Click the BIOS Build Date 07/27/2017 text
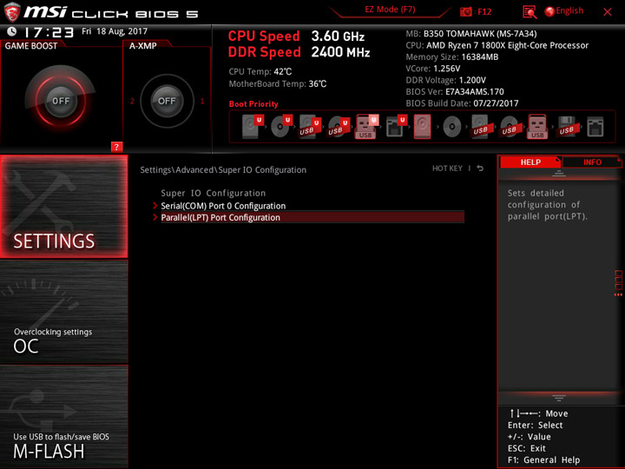Viewport: 625px width, 469px height. click(462, 103)
